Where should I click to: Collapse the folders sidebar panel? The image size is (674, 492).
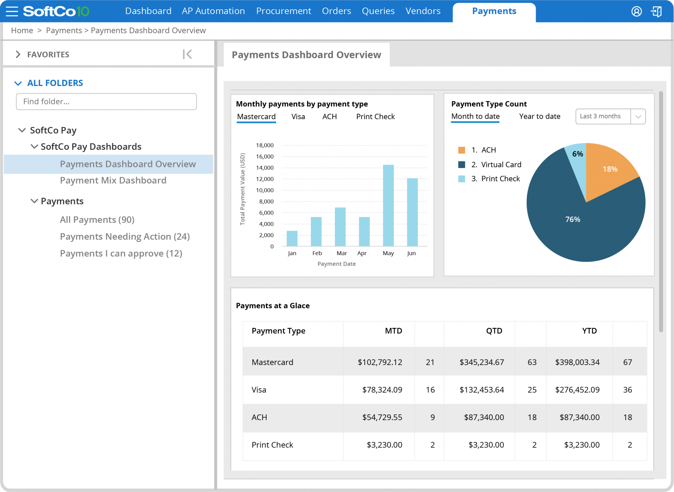tap(187, 54)
